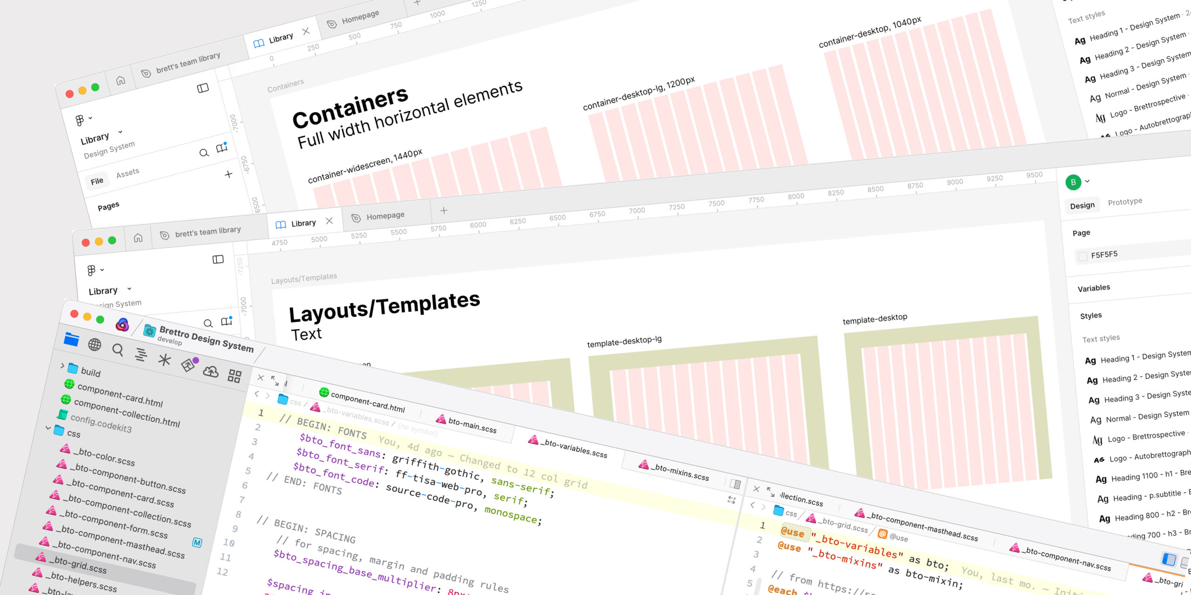This screenshot has width=1191, height=595.
Task: Click the home icon in top Figma window
Action: point(120,80)
